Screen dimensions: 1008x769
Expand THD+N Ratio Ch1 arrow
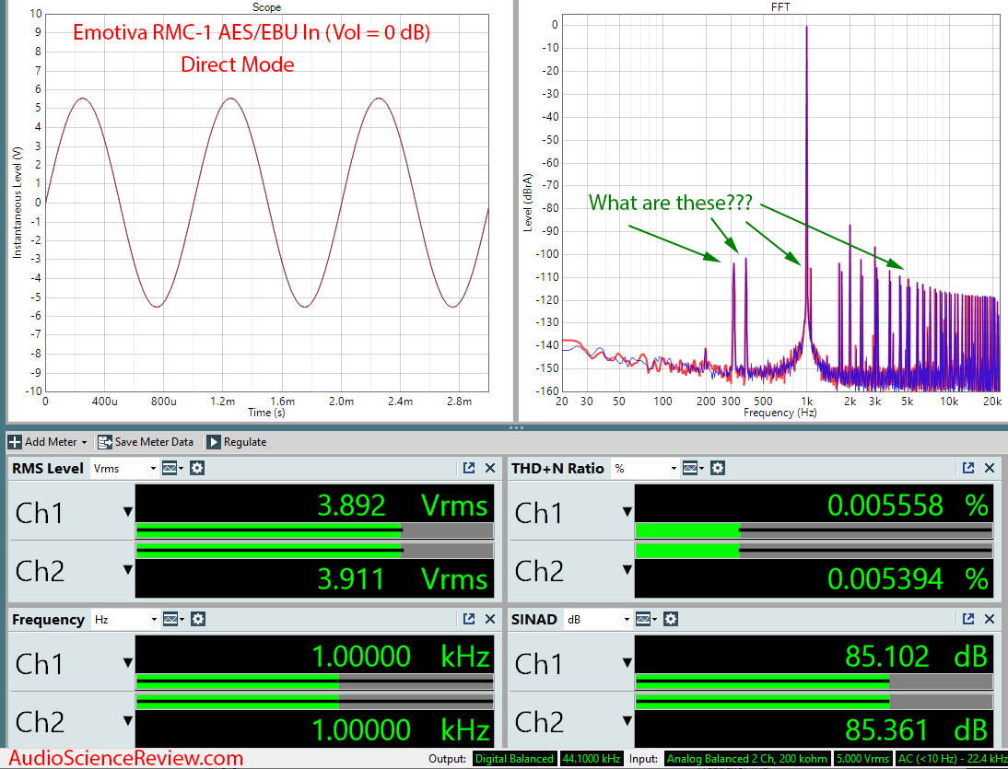click(x=627, y=512)
